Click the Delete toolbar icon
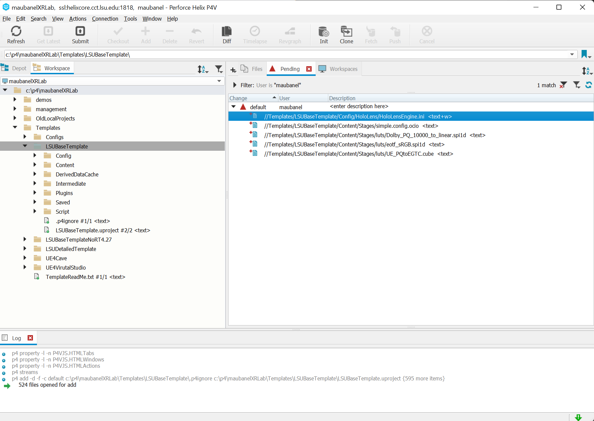The width and height of the screenshot is (594, 421). [x=170, y=31]
